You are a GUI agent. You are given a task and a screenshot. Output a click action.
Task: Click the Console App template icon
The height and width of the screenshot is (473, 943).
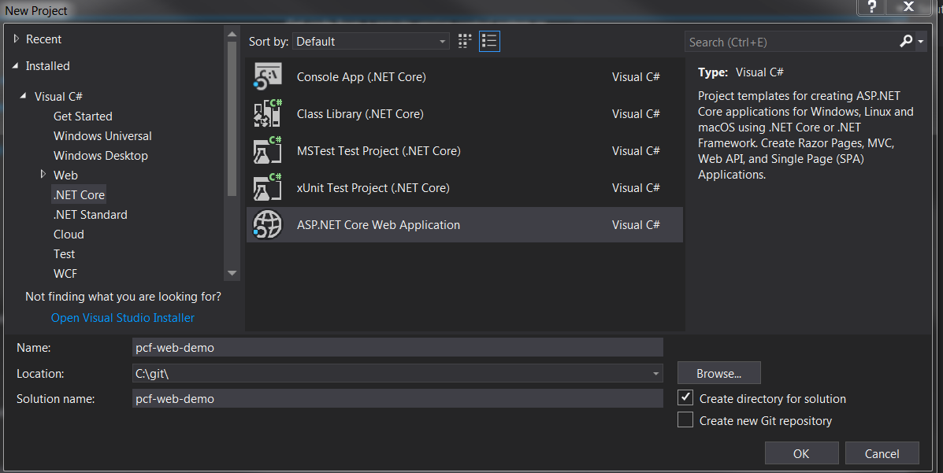(268, 77)
